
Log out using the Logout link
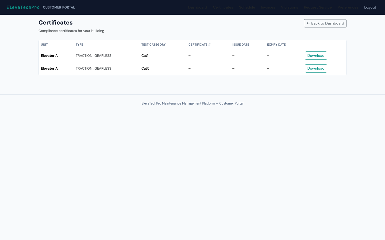370,7
